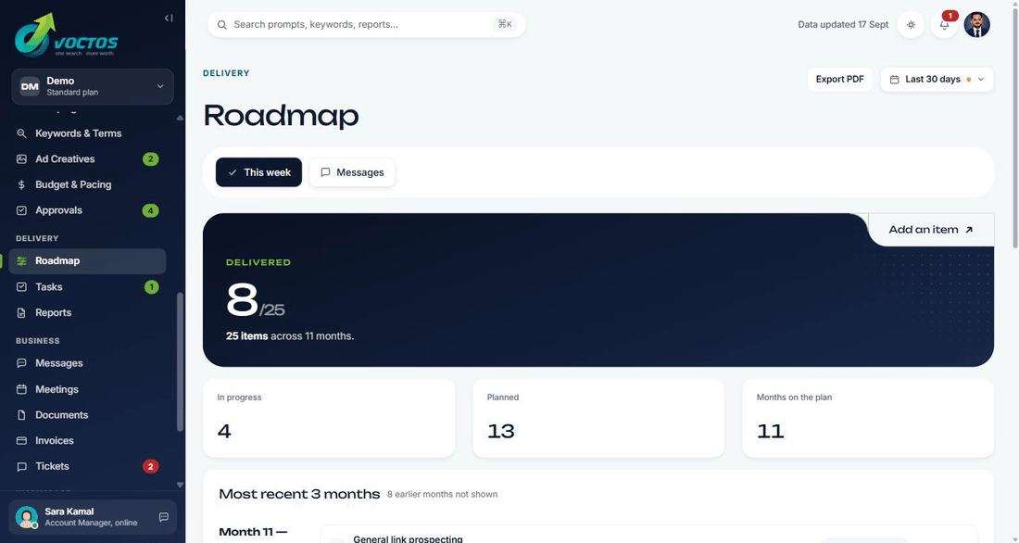Viewport: 1019px width, 543px height.
Task: Open the Invoices page
Action: tap(55, 440)
